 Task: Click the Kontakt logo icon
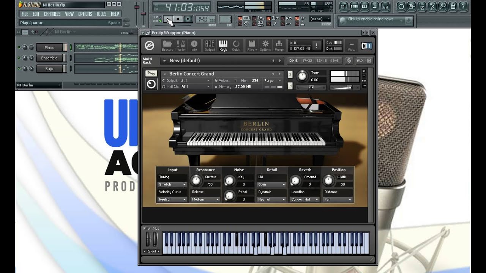(150, 45)
